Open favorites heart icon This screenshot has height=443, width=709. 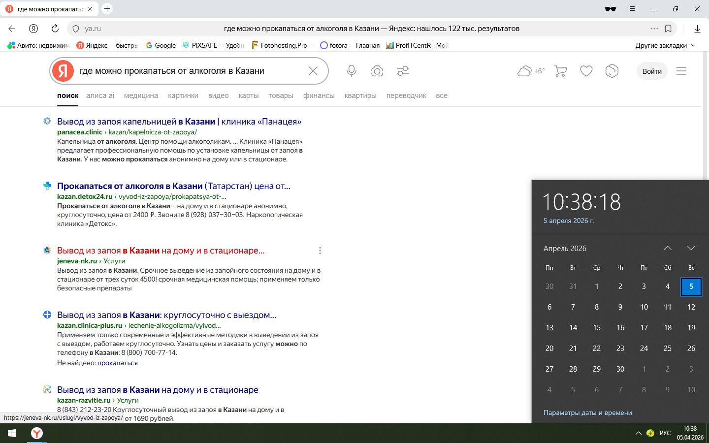coord(586,71)
